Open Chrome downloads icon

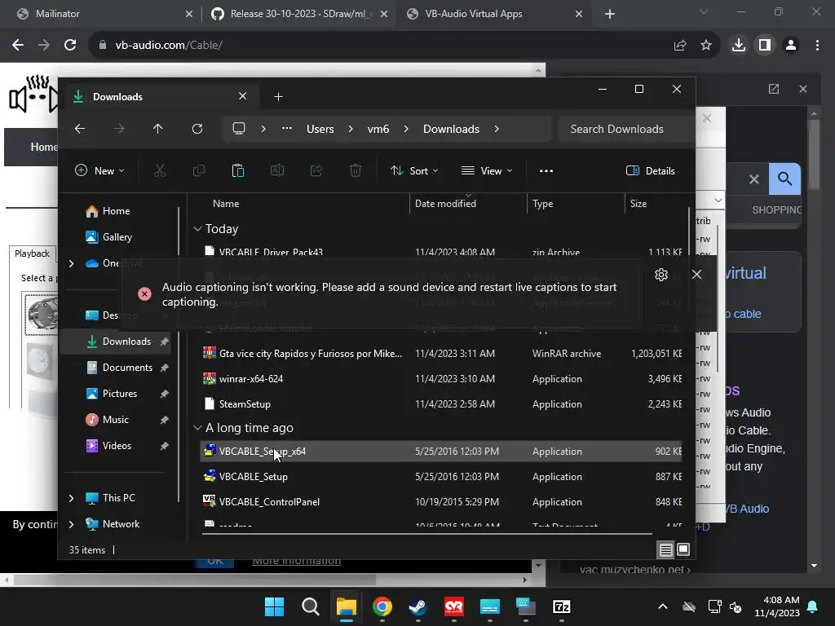[x=739, y=46]
